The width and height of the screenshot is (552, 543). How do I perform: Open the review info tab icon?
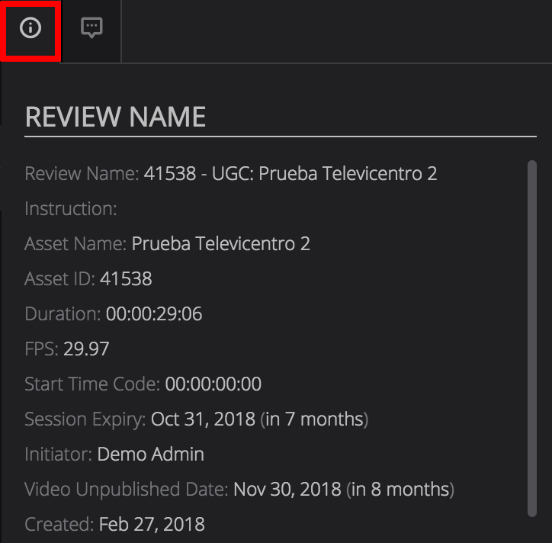30,29
